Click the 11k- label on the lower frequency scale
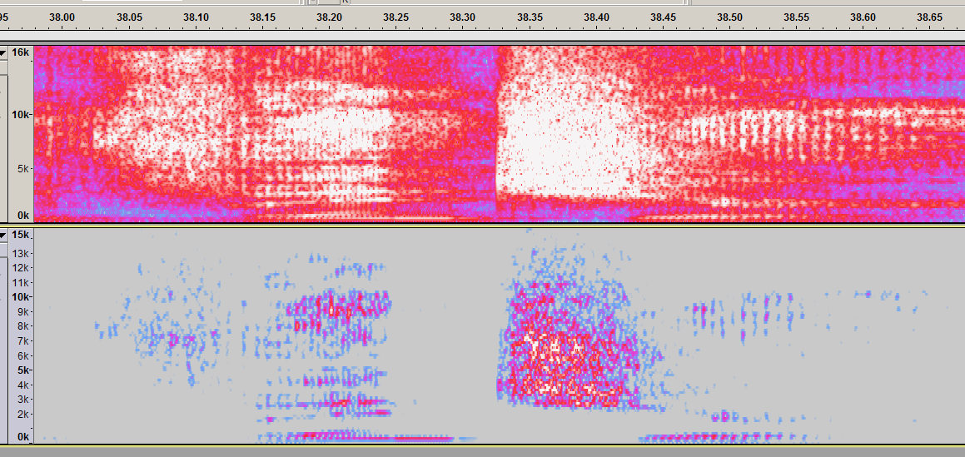The image size is (965, 457). 22,282
